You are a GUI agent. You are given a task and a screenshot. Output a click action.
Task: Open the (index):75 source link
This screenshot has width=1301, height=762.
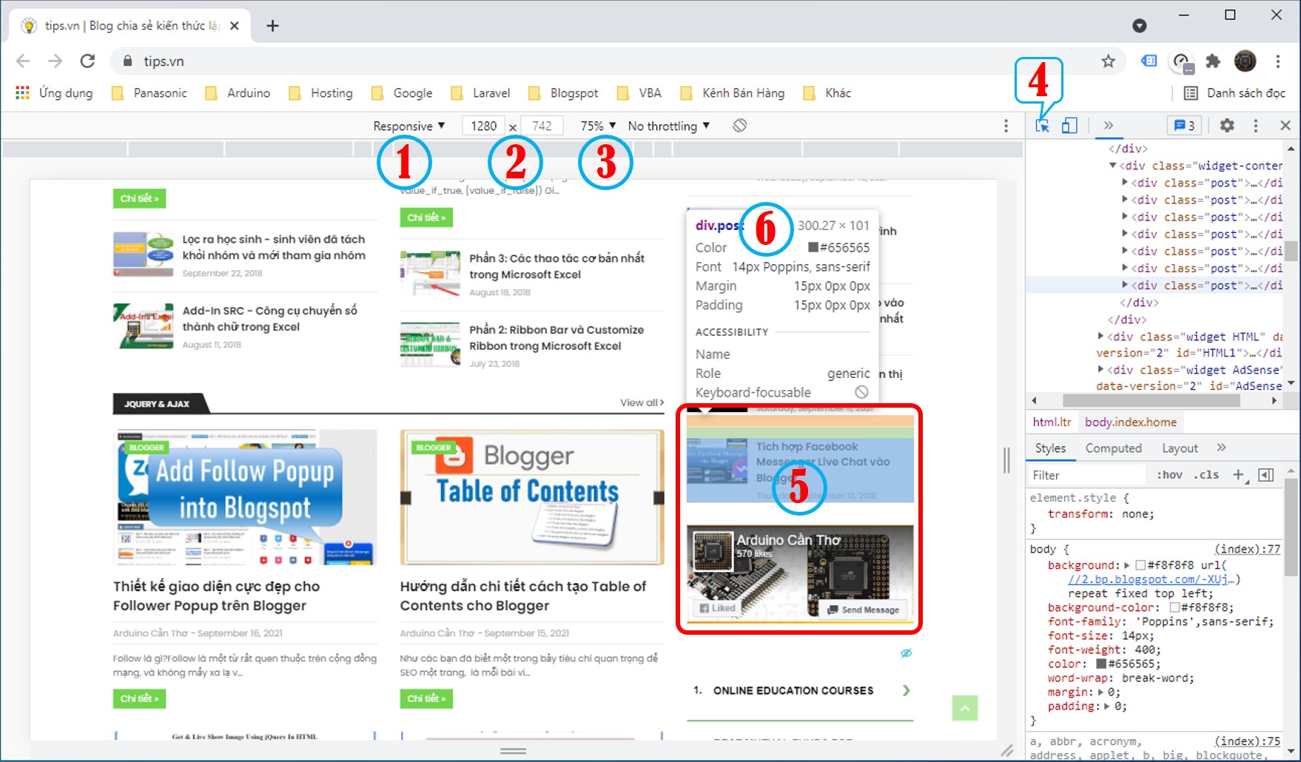(1247, 741)
